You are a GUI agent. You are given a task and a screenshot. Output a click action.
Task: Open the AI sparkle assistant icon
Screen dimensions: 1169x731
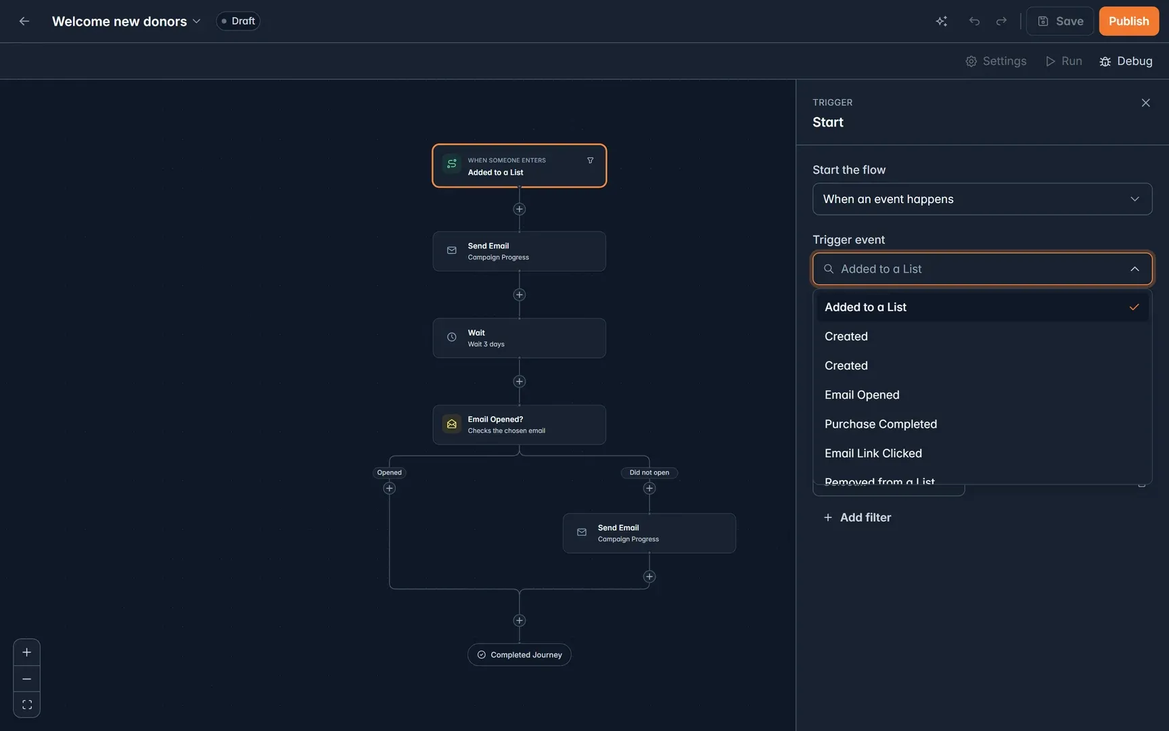[941, 21]
